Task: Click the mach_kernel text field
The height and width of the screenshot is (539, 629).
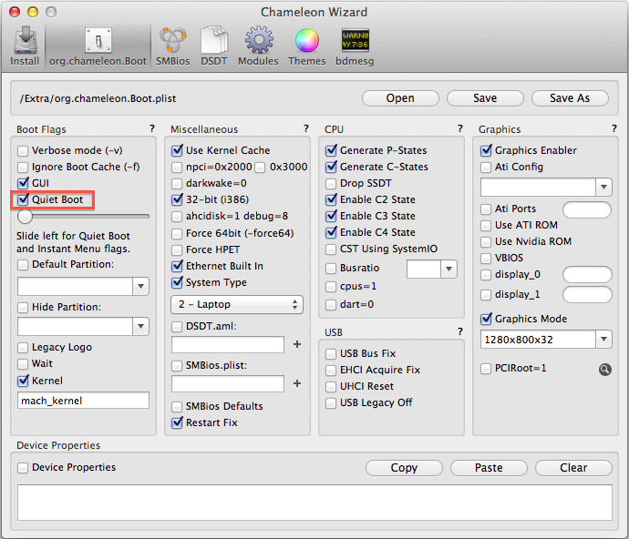Action: tap(83, 401)
